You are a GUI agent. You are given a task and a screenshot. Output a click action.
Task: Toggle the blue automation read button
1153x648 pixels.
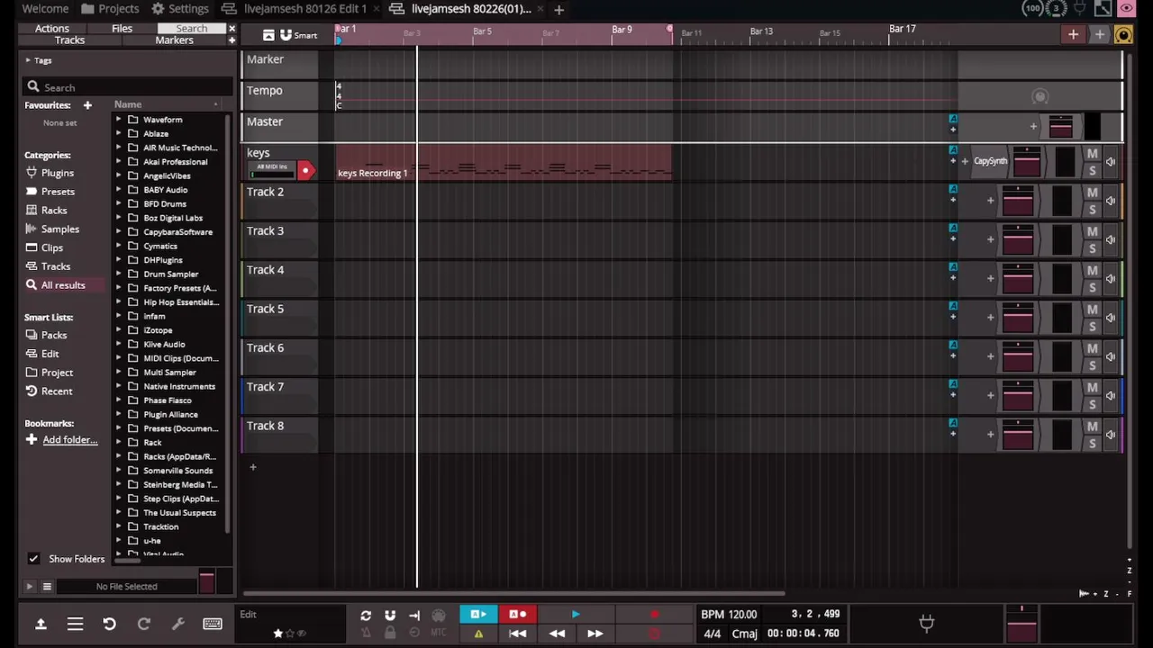coord(478,615)
